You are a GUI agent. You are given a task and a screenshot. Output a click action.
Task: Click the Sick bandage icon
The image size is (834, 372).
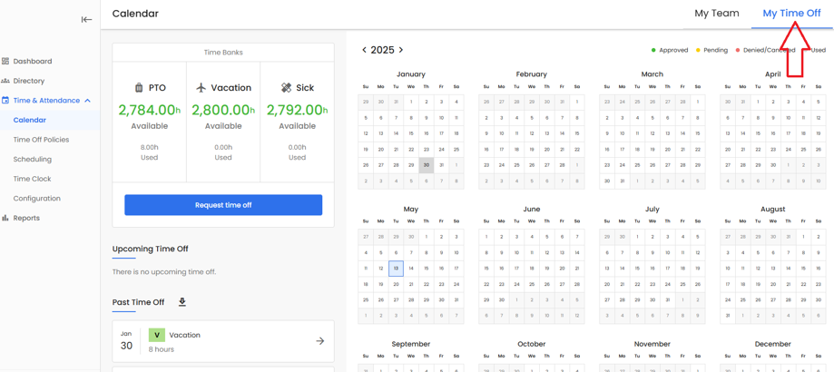point(286,88)
